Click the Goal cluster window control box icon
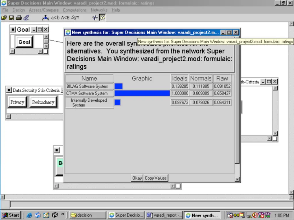 [13, 30]
